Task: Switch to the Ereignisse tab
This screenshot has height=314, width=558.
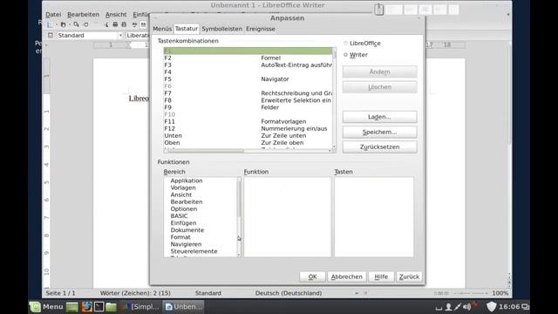Action: 261,29
